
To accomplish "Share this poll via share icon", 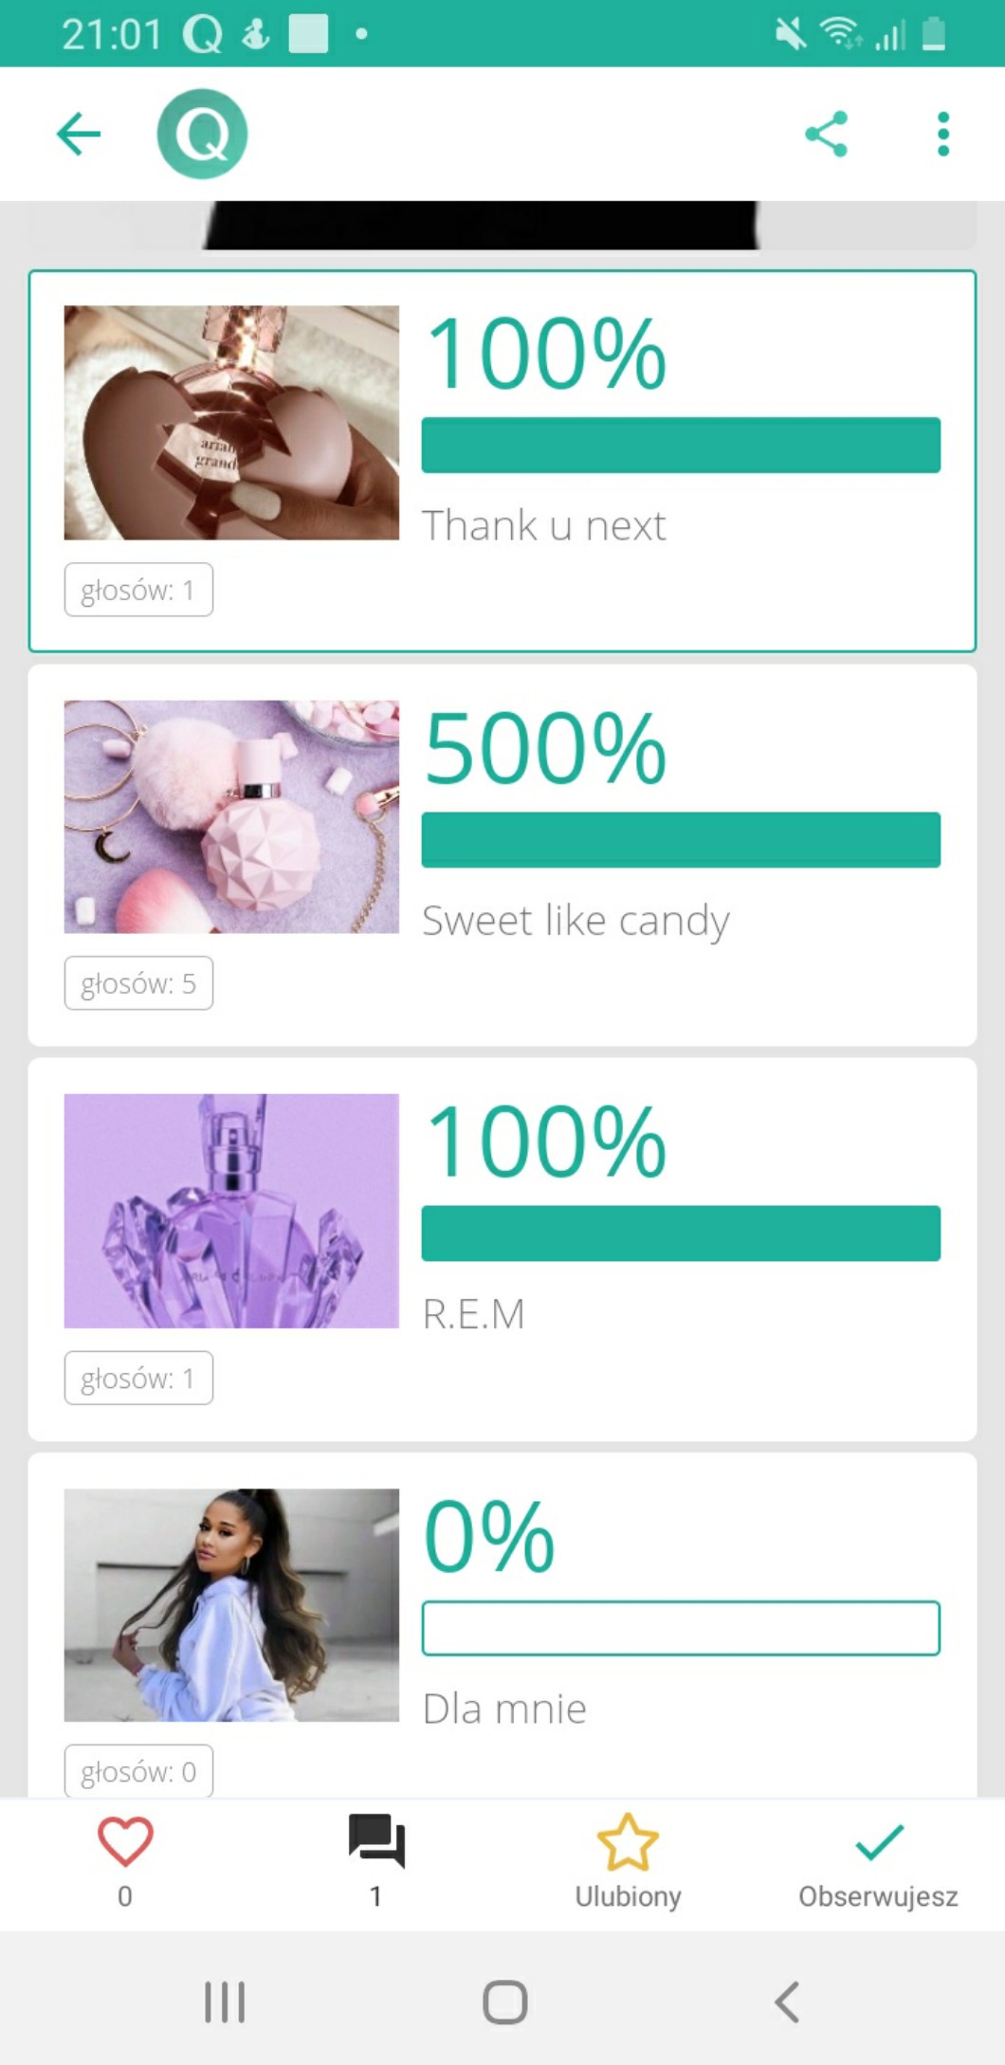I will (x=826, y=134).
